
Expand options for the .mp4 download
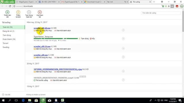(x=123, y=80)
